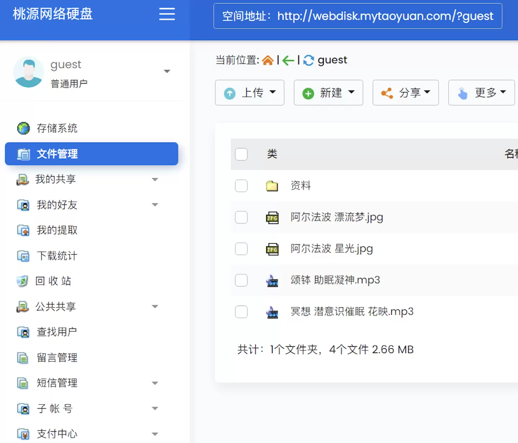
Task: Refresh the guest folder listing
Action: pos(308,60)
